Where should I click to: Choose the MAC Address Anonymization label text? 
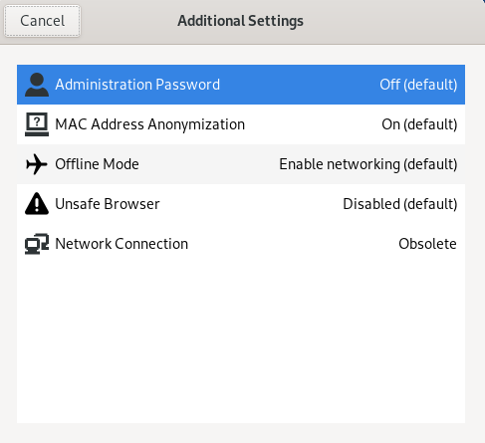pos(150,124)
